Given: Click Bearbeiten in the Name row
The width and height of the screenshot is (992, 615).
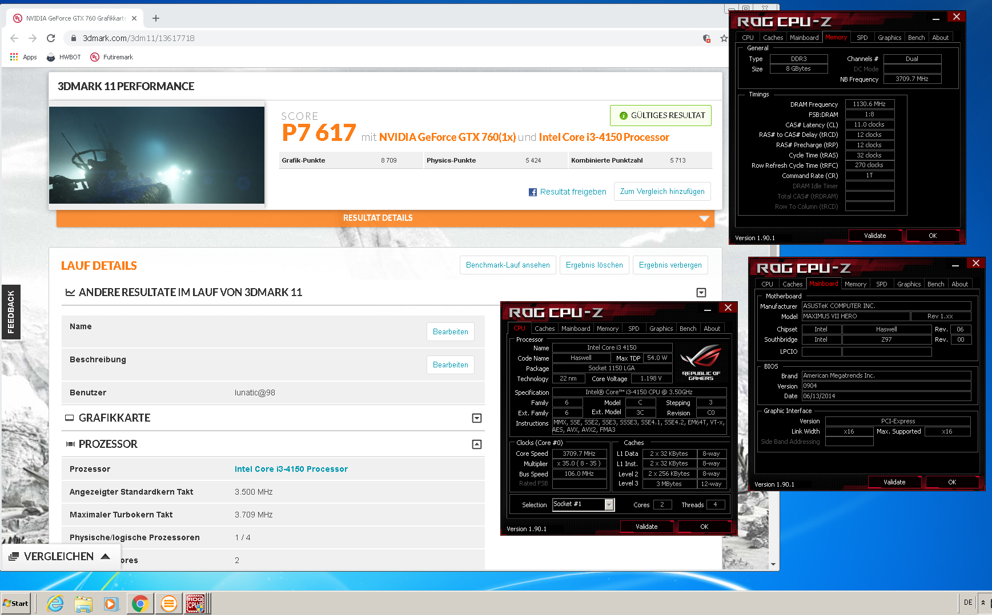Looking at the screenshot, I should (x=450, y=332).
